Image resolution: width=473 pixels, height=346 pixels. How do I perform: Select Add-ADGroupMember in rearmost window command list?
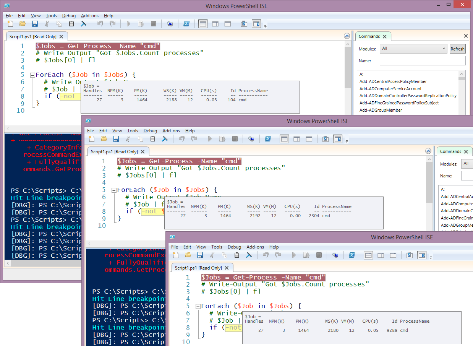tap(381, 110)
